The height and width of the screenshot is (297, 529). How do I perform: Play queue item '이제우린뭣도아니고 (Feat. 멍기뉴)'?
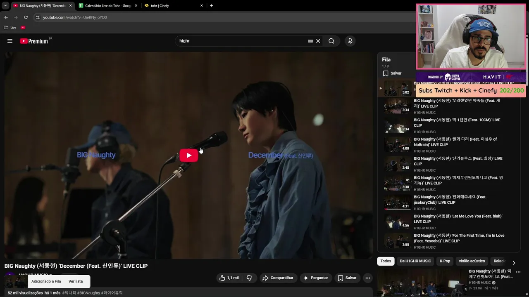(448, 183)
